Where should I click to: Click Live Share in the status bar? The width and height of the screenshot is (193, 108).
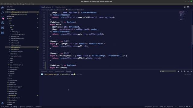click(x=30, y=107)
